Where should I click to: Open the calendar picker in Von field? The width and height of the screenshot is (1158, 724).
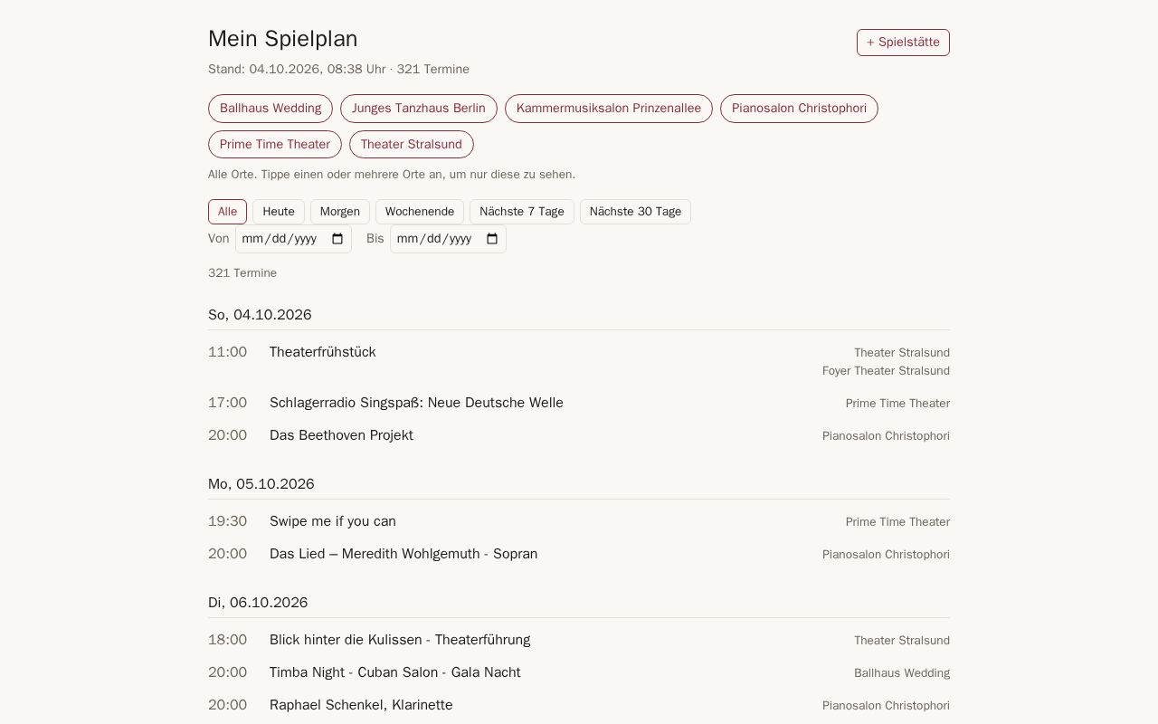tap(337, 239)
